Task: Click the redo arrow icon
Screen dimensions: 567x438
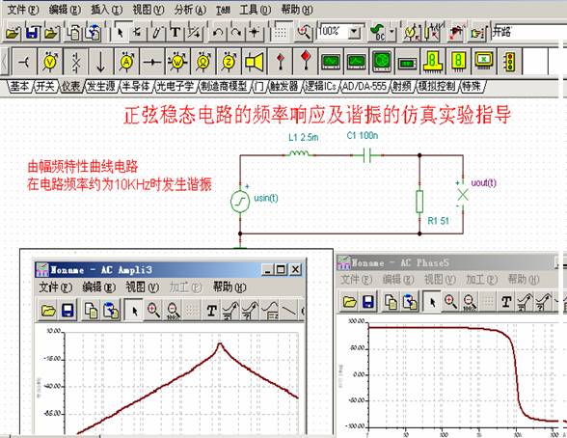Action: [236, 33]
